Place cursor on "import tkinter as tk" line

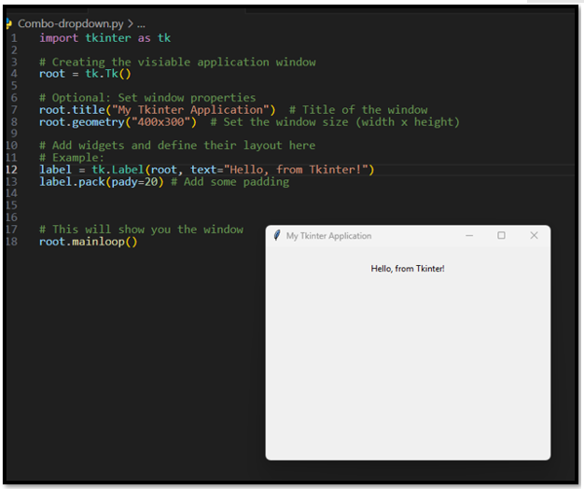104,38
